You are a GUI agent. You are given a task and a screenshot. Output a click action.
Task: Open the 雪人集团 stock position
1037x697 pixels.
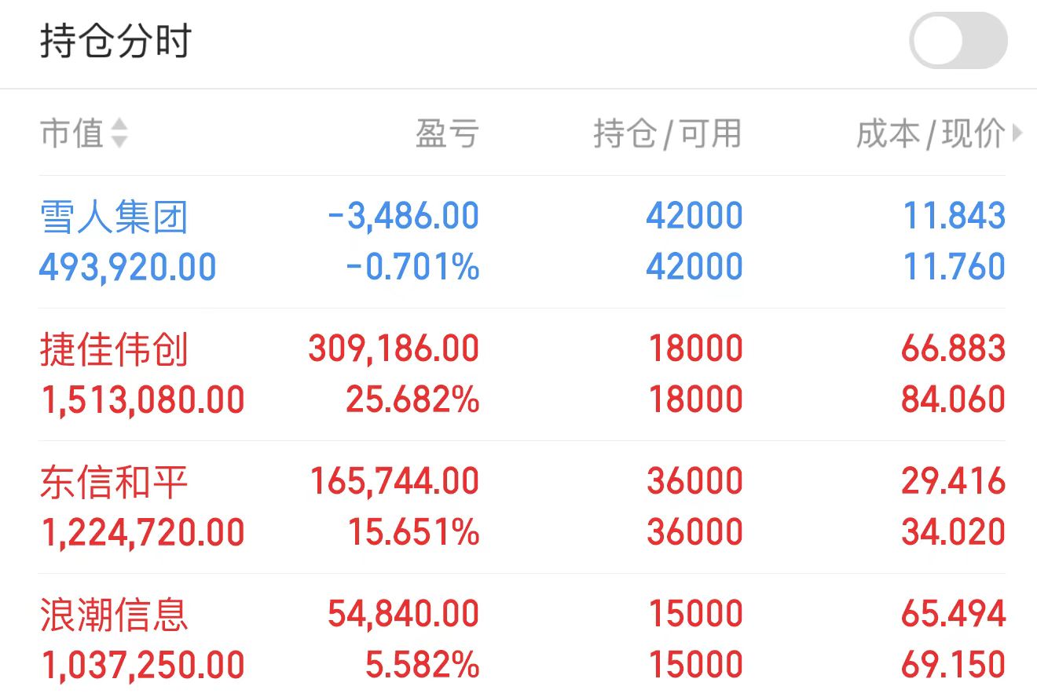(x=522, y=242)
